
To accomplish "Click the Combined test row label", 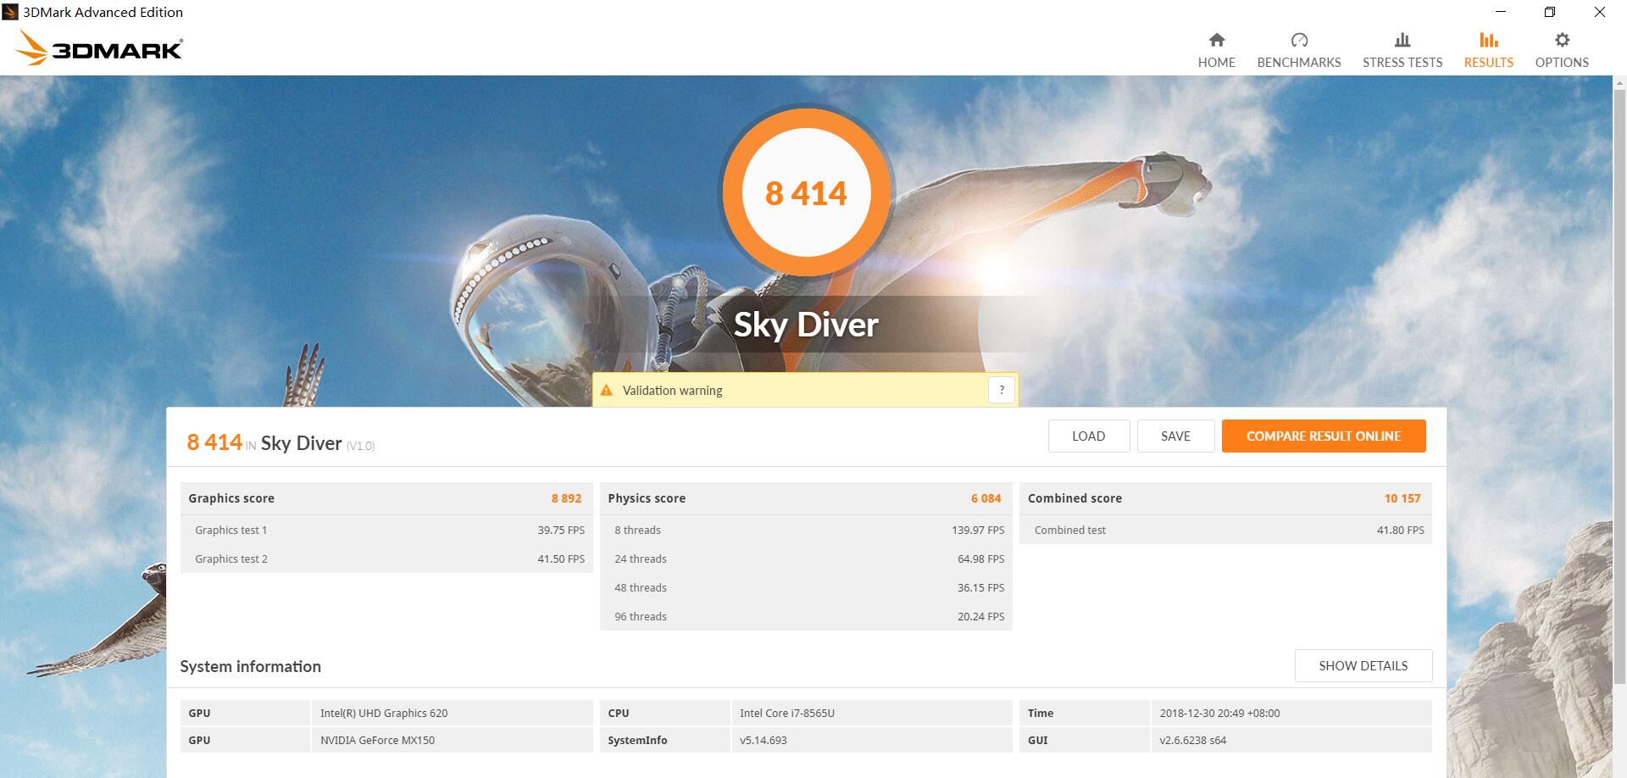I will [1070, 530].
